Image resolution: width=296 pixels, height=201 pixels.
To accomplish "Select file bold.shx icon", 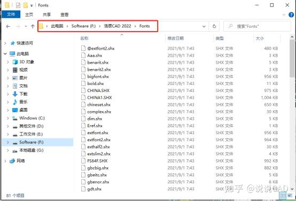I will 83,83.
